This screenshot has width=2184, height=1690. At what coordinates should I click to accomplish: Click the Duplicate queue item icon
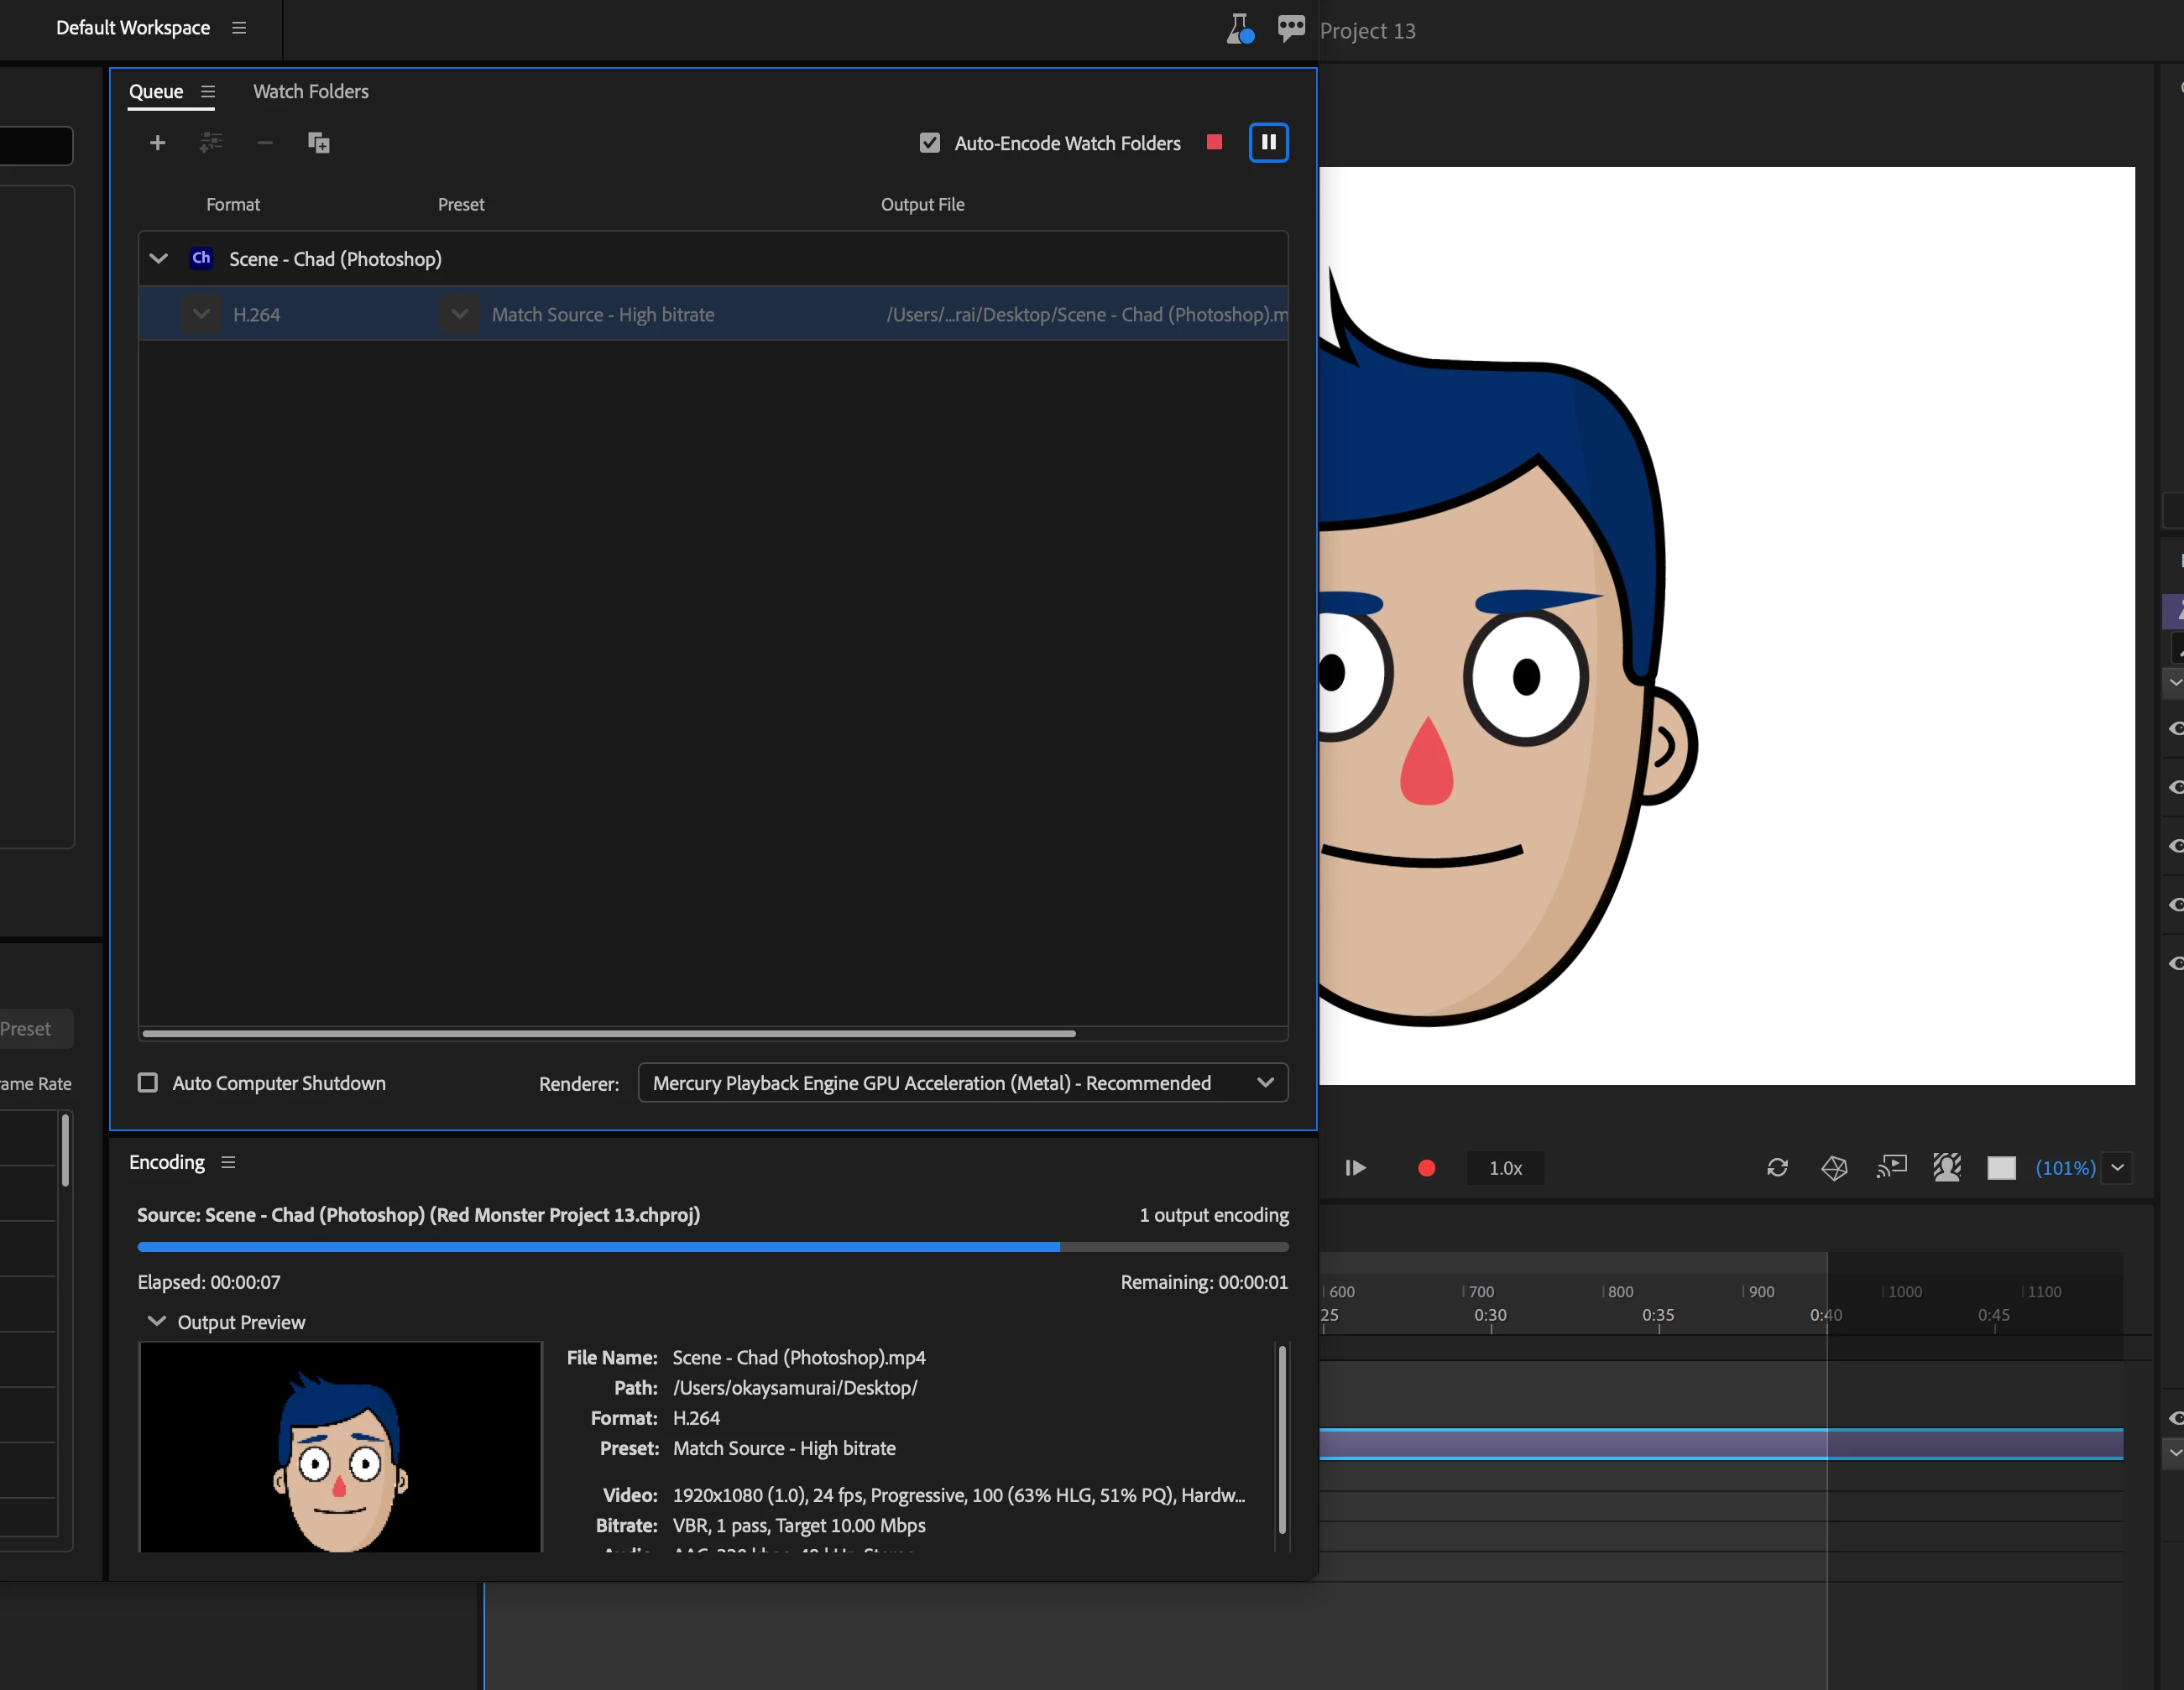pyautogui.click(x=318, y=143)
